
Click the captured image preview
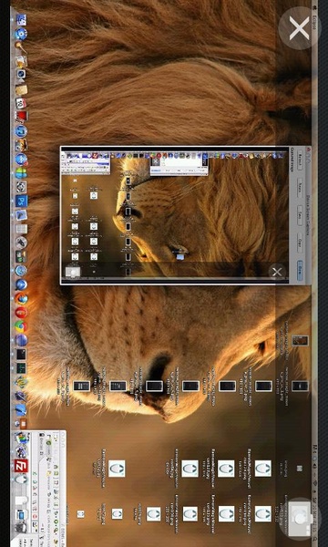pyautogui.click(x=175, y=214)
